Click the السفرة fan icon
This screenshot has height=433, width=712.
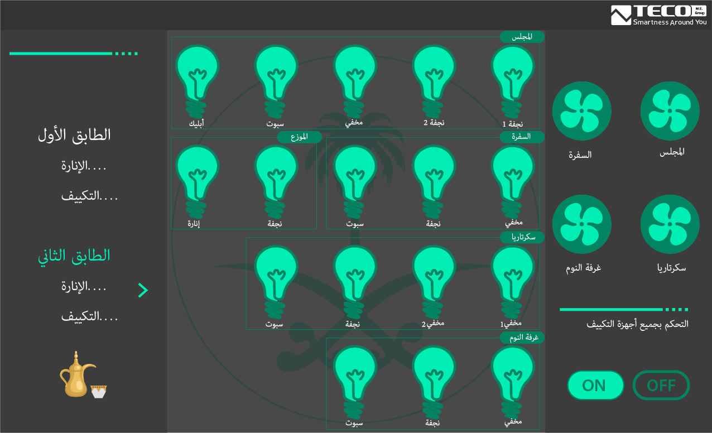(581, 111)
